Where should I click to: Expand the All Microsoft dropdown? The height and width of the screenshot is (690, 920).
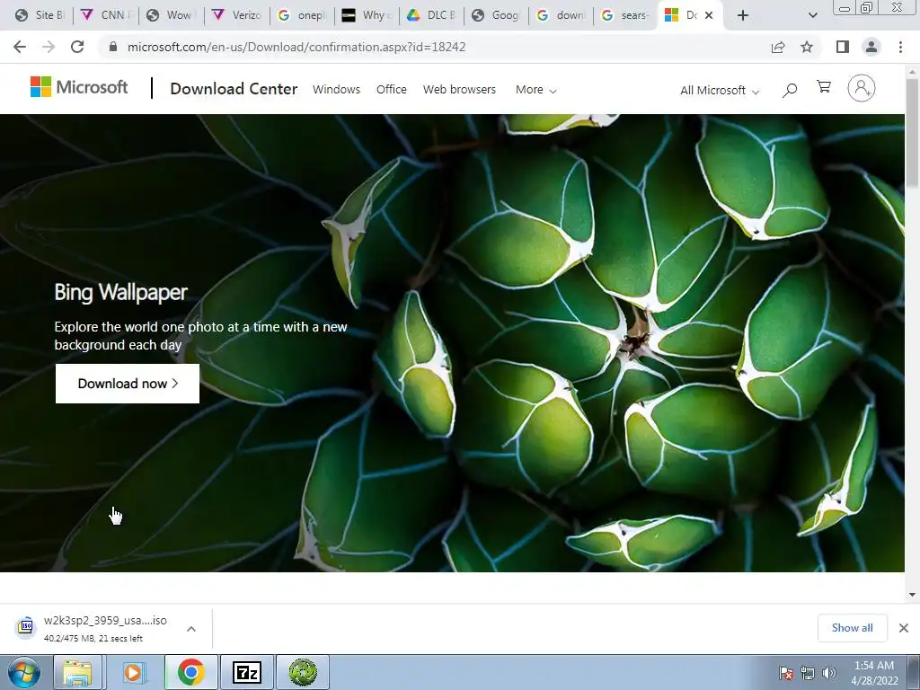720,91
